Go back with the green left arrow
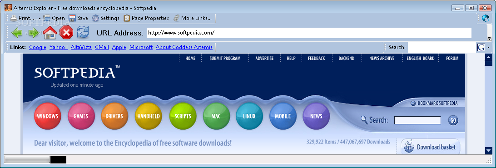 (x=17, y=33)
